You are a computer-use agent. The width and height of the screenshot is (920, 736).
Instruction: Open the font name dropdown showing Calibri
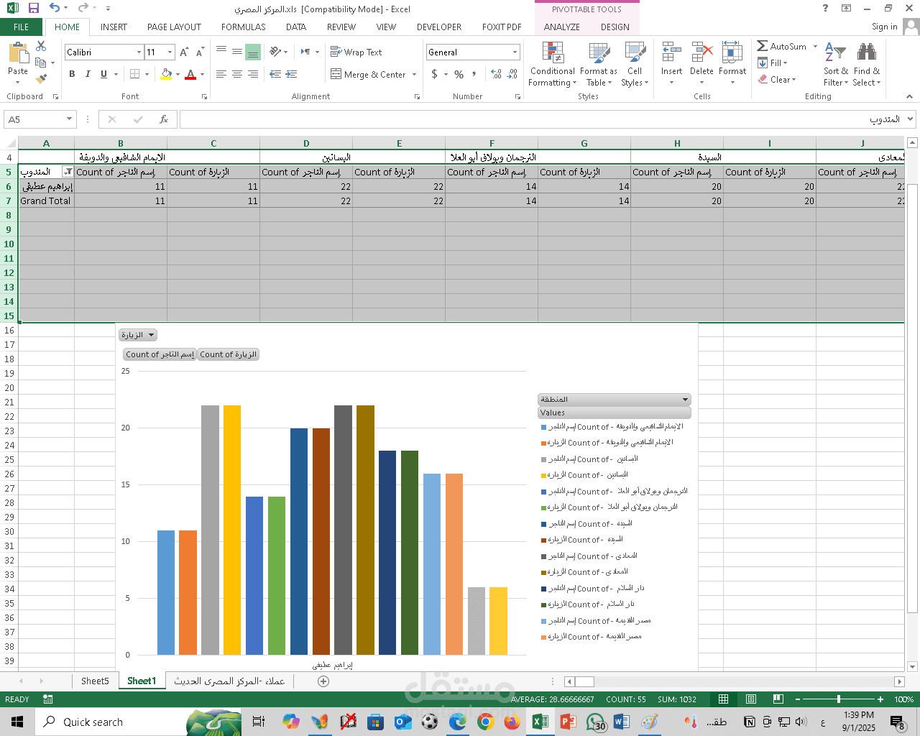[139, 52]
